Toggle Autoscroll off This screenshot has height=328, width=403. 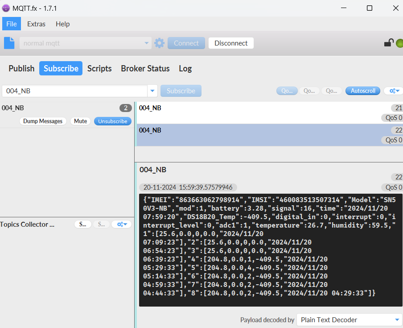click(363, 91)
